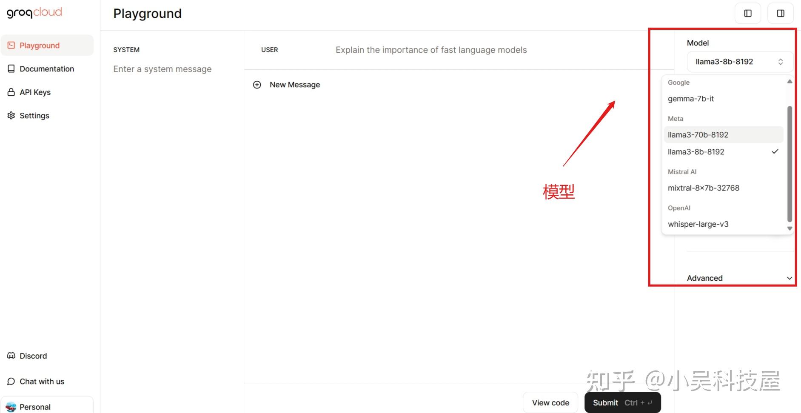Open the Playground sidebar item
801x413 pixels.
[x=47, y=46]
